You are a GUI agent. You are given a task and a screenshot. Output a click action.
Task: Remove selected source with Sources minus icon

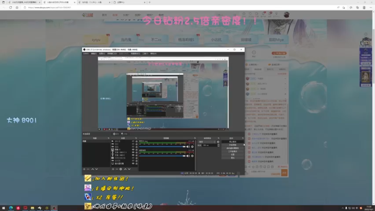click(x=117, y=169)
